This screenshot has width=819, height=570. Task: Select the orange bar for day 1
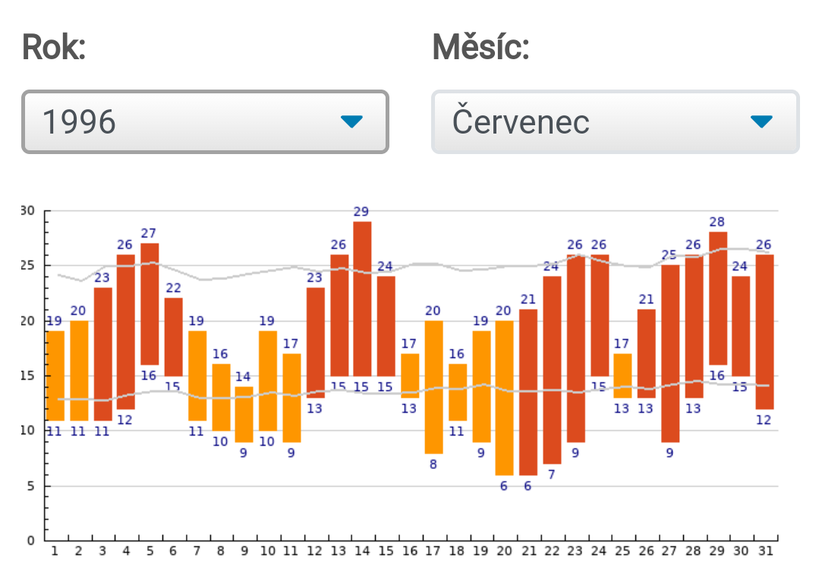(55, 376)
